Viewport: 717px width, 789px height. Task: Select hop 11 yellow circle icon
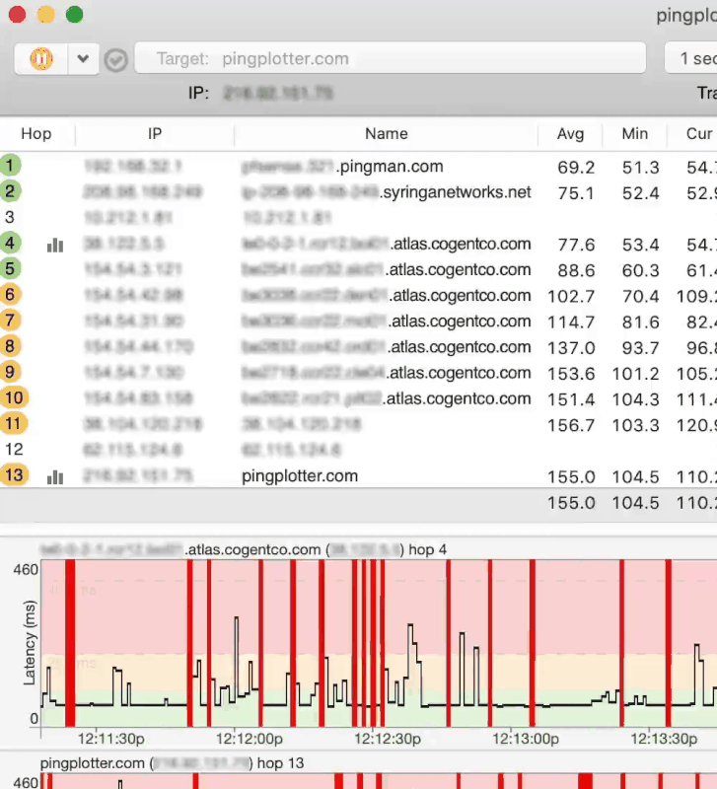[x=13, y=424]
